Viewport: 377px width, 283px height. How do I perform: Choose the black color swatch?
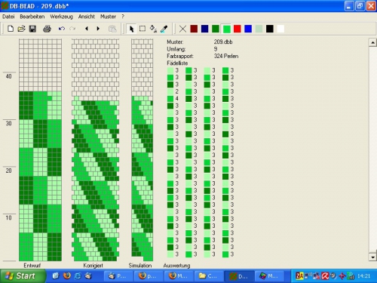tap(270, 29)
